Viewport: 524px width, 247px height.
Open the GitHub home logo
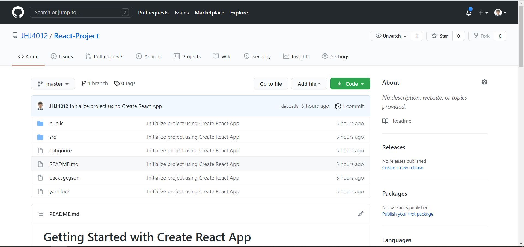coord(18,12)
